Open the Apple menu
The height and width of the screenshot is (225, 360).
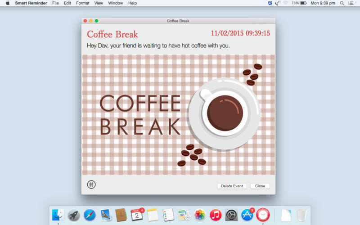[x=8, y=3]
